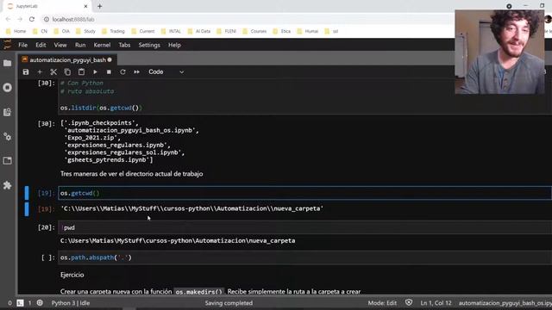Go forward with the browser forward arrow
Image resolution: width=552 pixels, height=310 pixels.
[x=20, y=19]
